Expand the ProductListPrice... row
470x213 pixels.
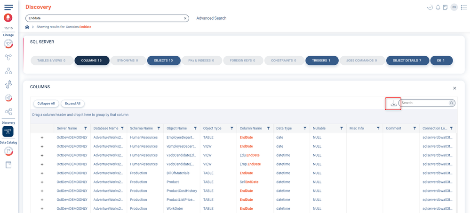(42, 200)
